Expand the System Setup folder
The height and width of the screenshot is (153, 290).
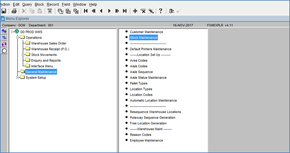(x=18, y=77)
